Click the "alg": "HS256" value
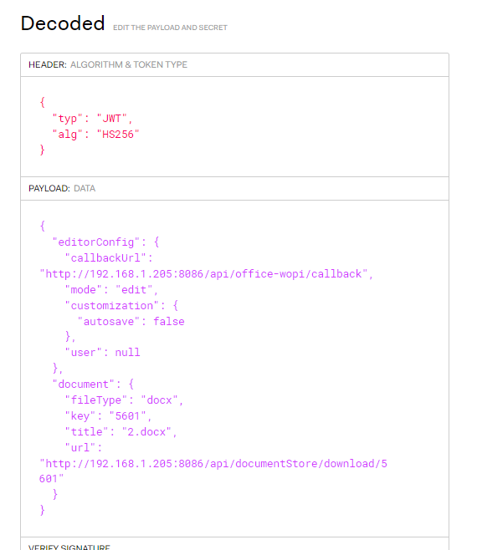 click(118, 135)
